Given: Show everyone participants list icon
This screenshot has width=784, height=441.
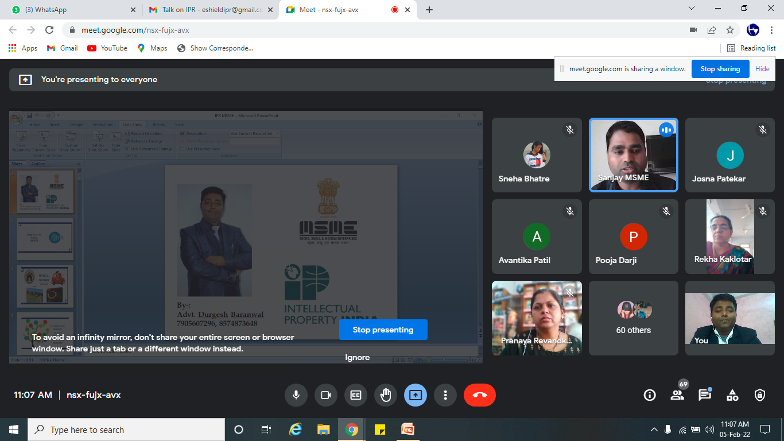Looking at the screenshot, I should [x=677, y=395].
